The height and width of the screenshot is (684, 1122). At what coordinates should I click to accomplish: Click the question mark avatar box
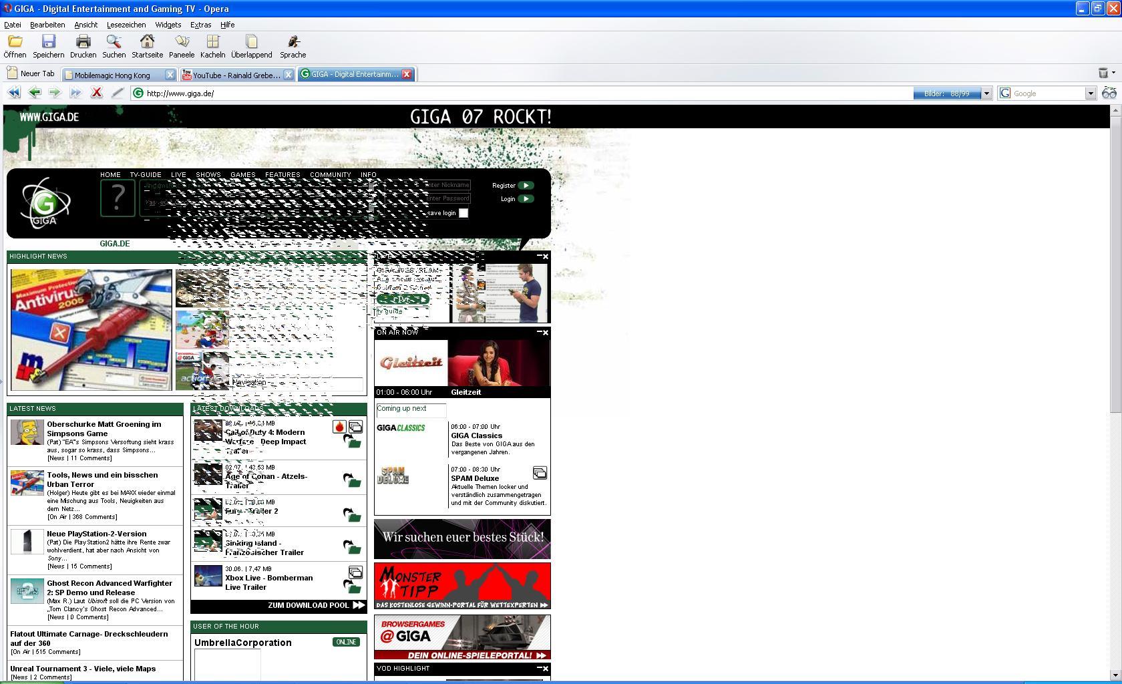pos(118,198)
